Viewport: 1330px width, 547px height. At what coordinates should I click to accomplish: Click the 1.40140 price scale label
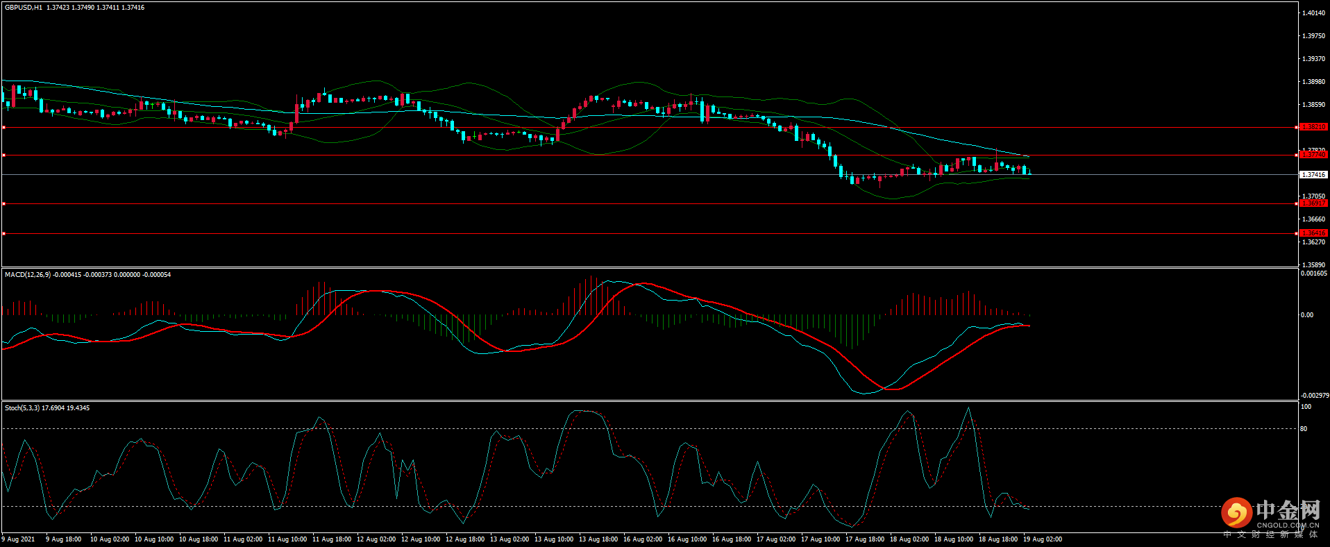pos(1313,13)
